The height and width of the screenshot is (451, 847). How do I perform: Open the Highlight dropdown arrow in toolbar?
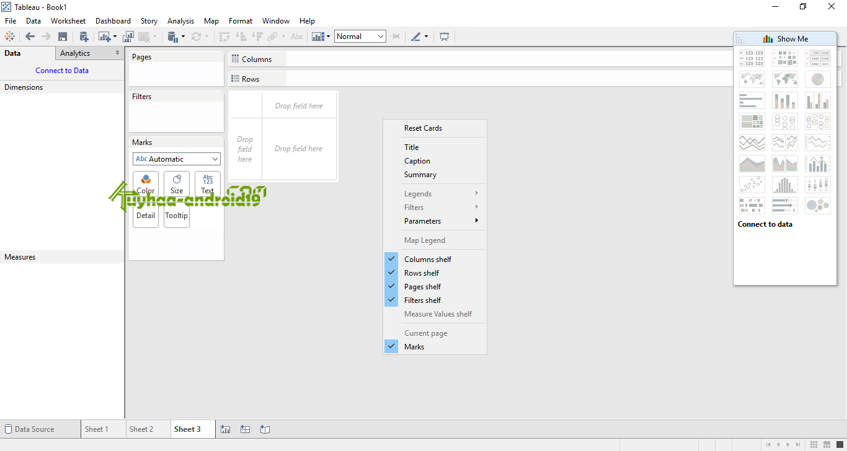click(426, 37)
